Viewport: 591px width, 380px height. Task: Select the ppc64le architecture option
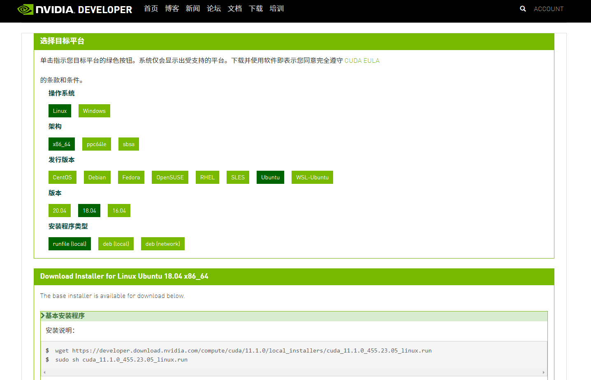click(x=97, y=144)
